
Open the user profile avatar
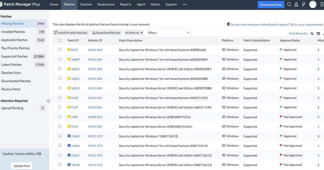point(313,4)
